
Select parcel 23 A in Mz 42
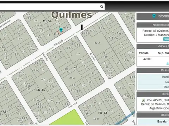pyautogui.click(x=91, y=106)
